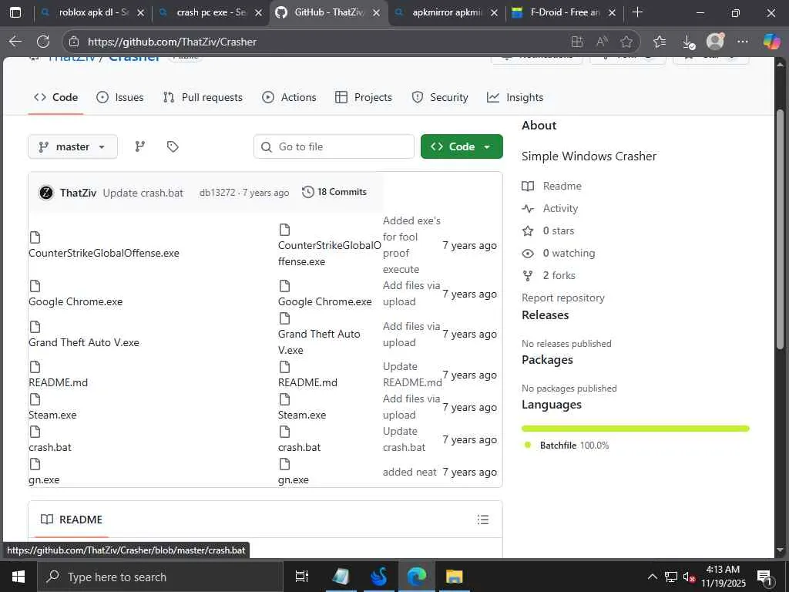This screenshot has height=592, width=789.
Task: Open ThatZiv's avatar in commit header
Action: 46,192
